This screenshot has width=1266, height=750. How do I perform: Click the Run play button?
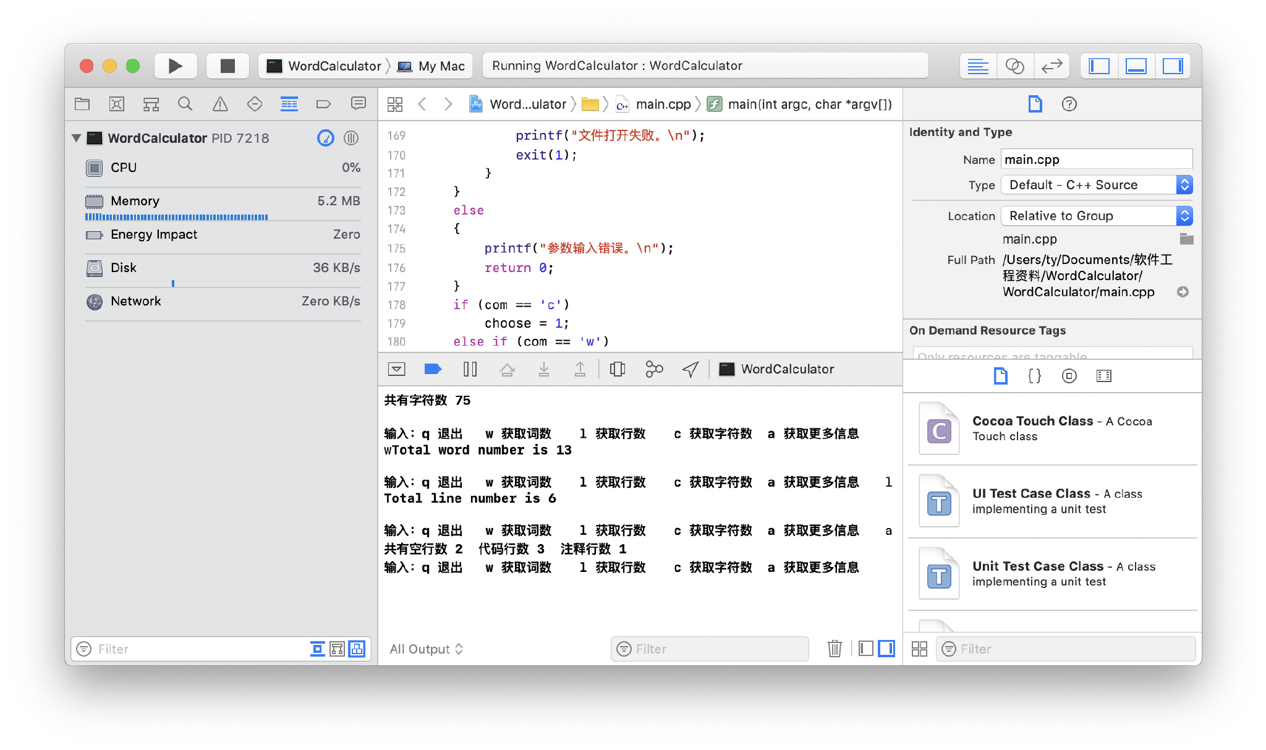click(176, 66)
